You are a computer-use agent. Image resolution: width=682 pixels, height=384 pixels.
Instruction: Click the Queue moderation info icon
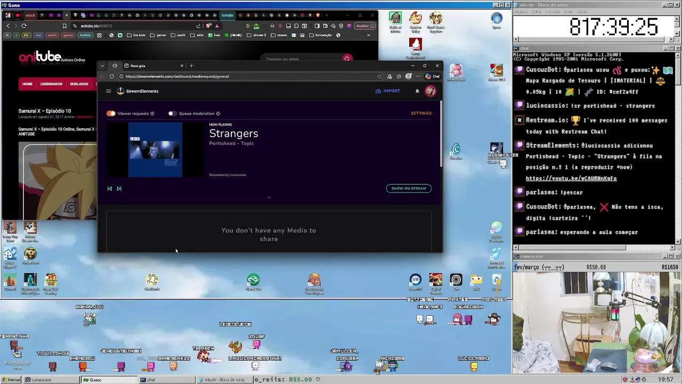point(218,114)
